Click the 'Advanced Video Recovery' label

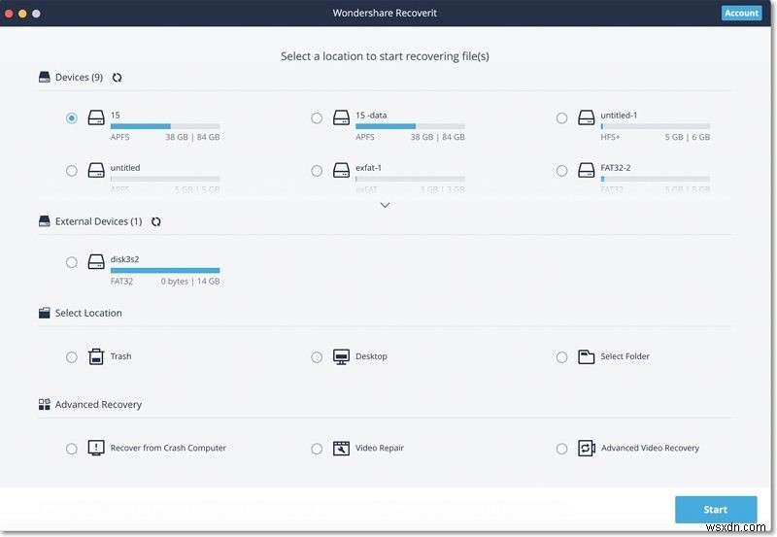pyautogui.click(x=650, y=448)
